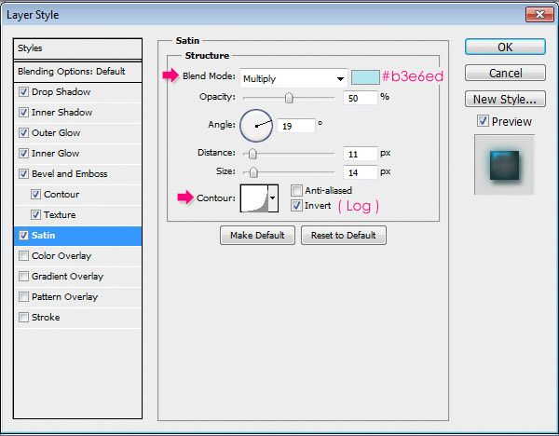Screen dimensions: 559x436
Task: Open the Blend Mode Multiply dropdown
Action: (293, 78)
